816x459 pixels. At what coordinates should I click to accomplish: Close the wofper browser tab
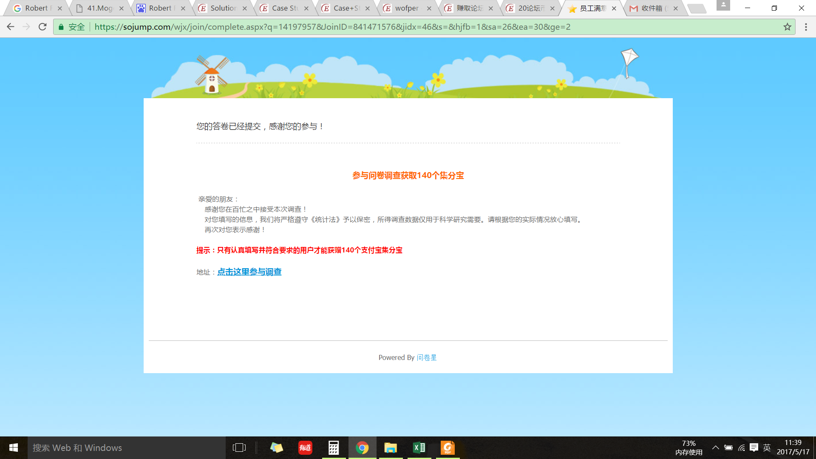(429, 8)
